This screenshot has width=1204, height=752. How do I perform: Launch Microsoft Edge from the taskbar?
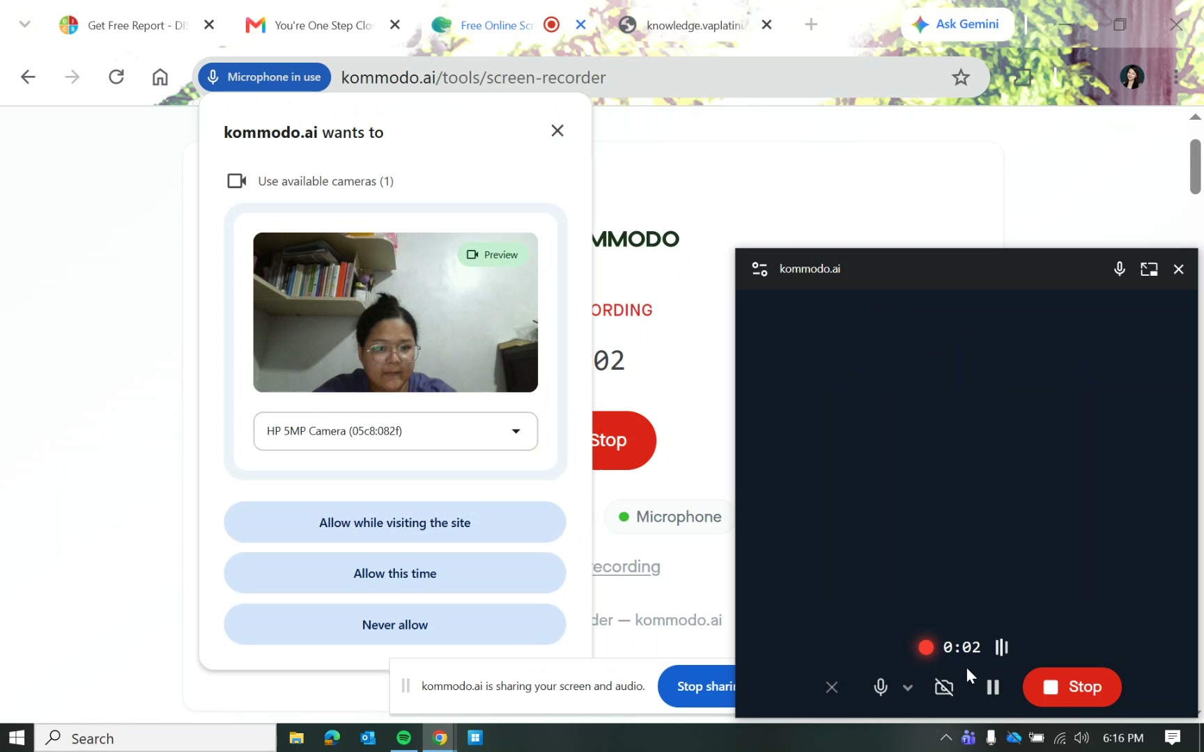[x=332, y=737]
